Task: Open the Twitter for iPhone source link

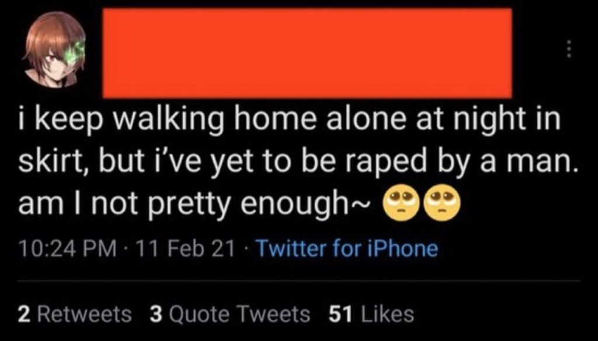Action: [x=347, y=249]
